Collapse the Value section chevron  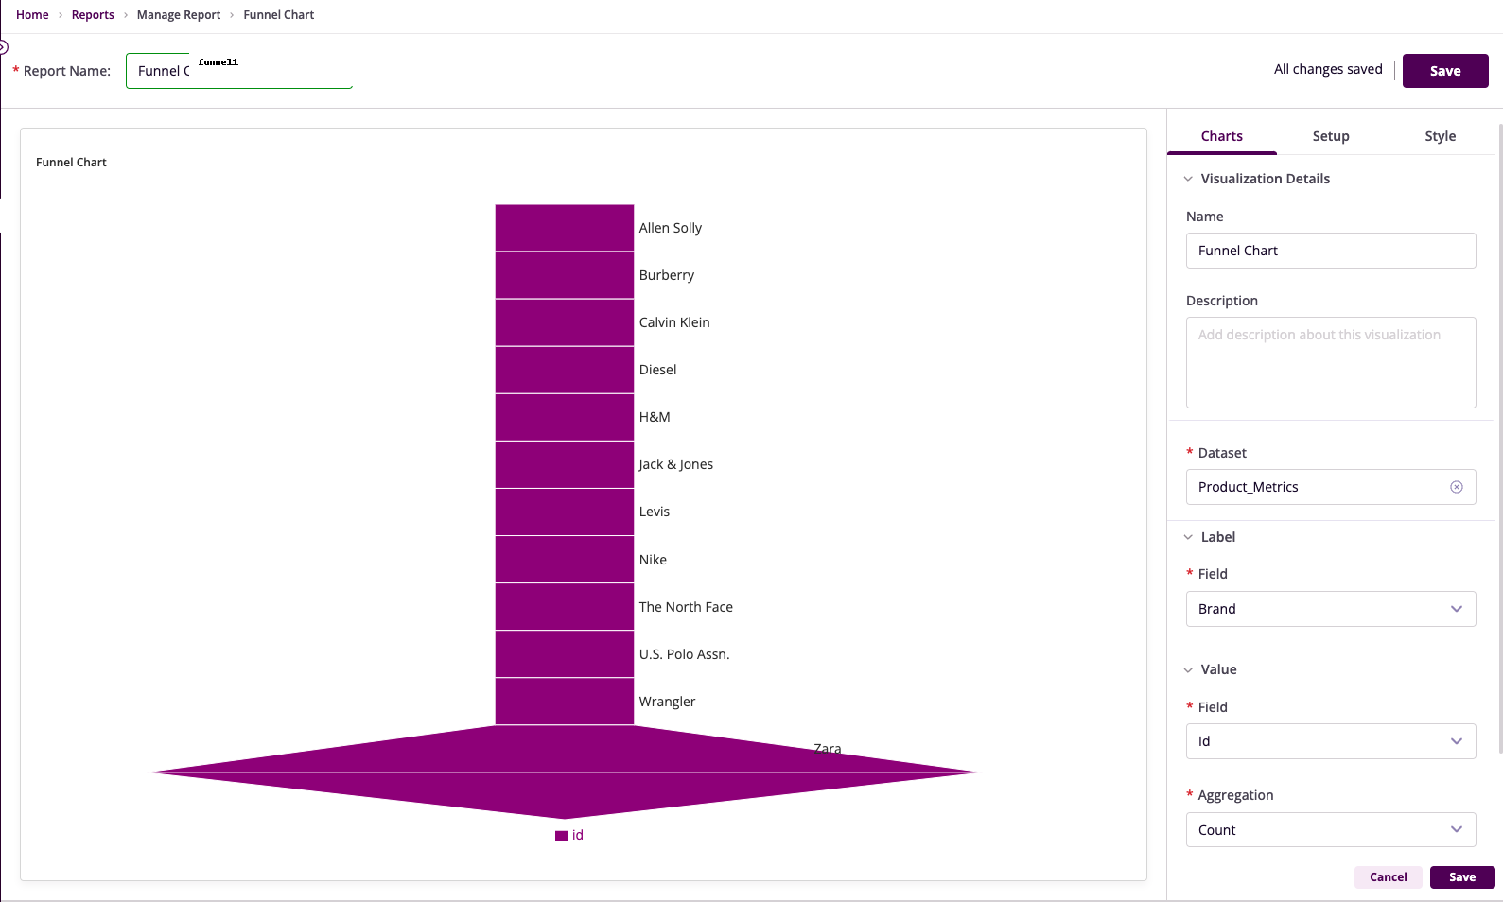point(1188,670)
